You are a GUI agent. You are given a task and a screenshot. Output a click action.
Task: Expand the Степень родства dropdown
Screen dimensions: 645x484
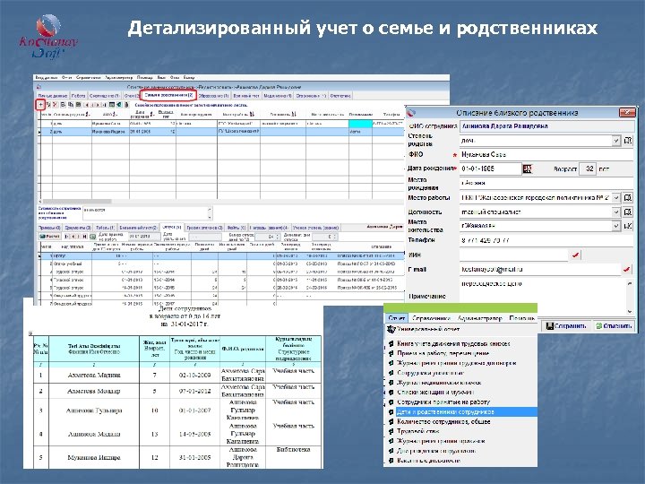point(615,141)
